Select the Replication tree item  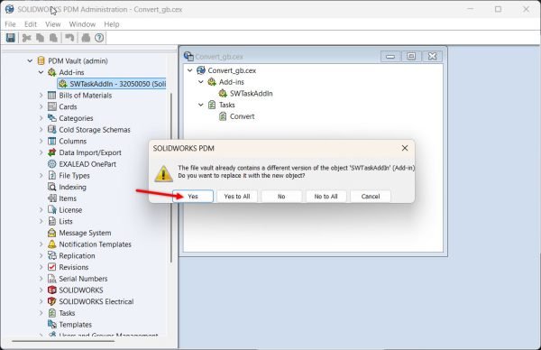pos(77,255)
